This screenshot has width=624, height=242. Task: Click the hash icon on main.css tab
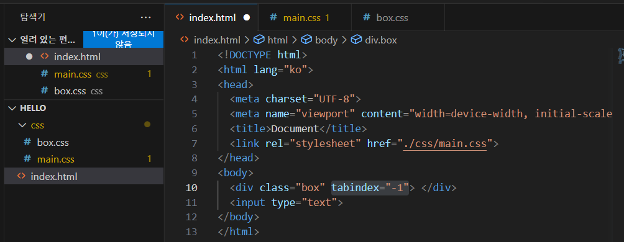(x=273, y=17)
